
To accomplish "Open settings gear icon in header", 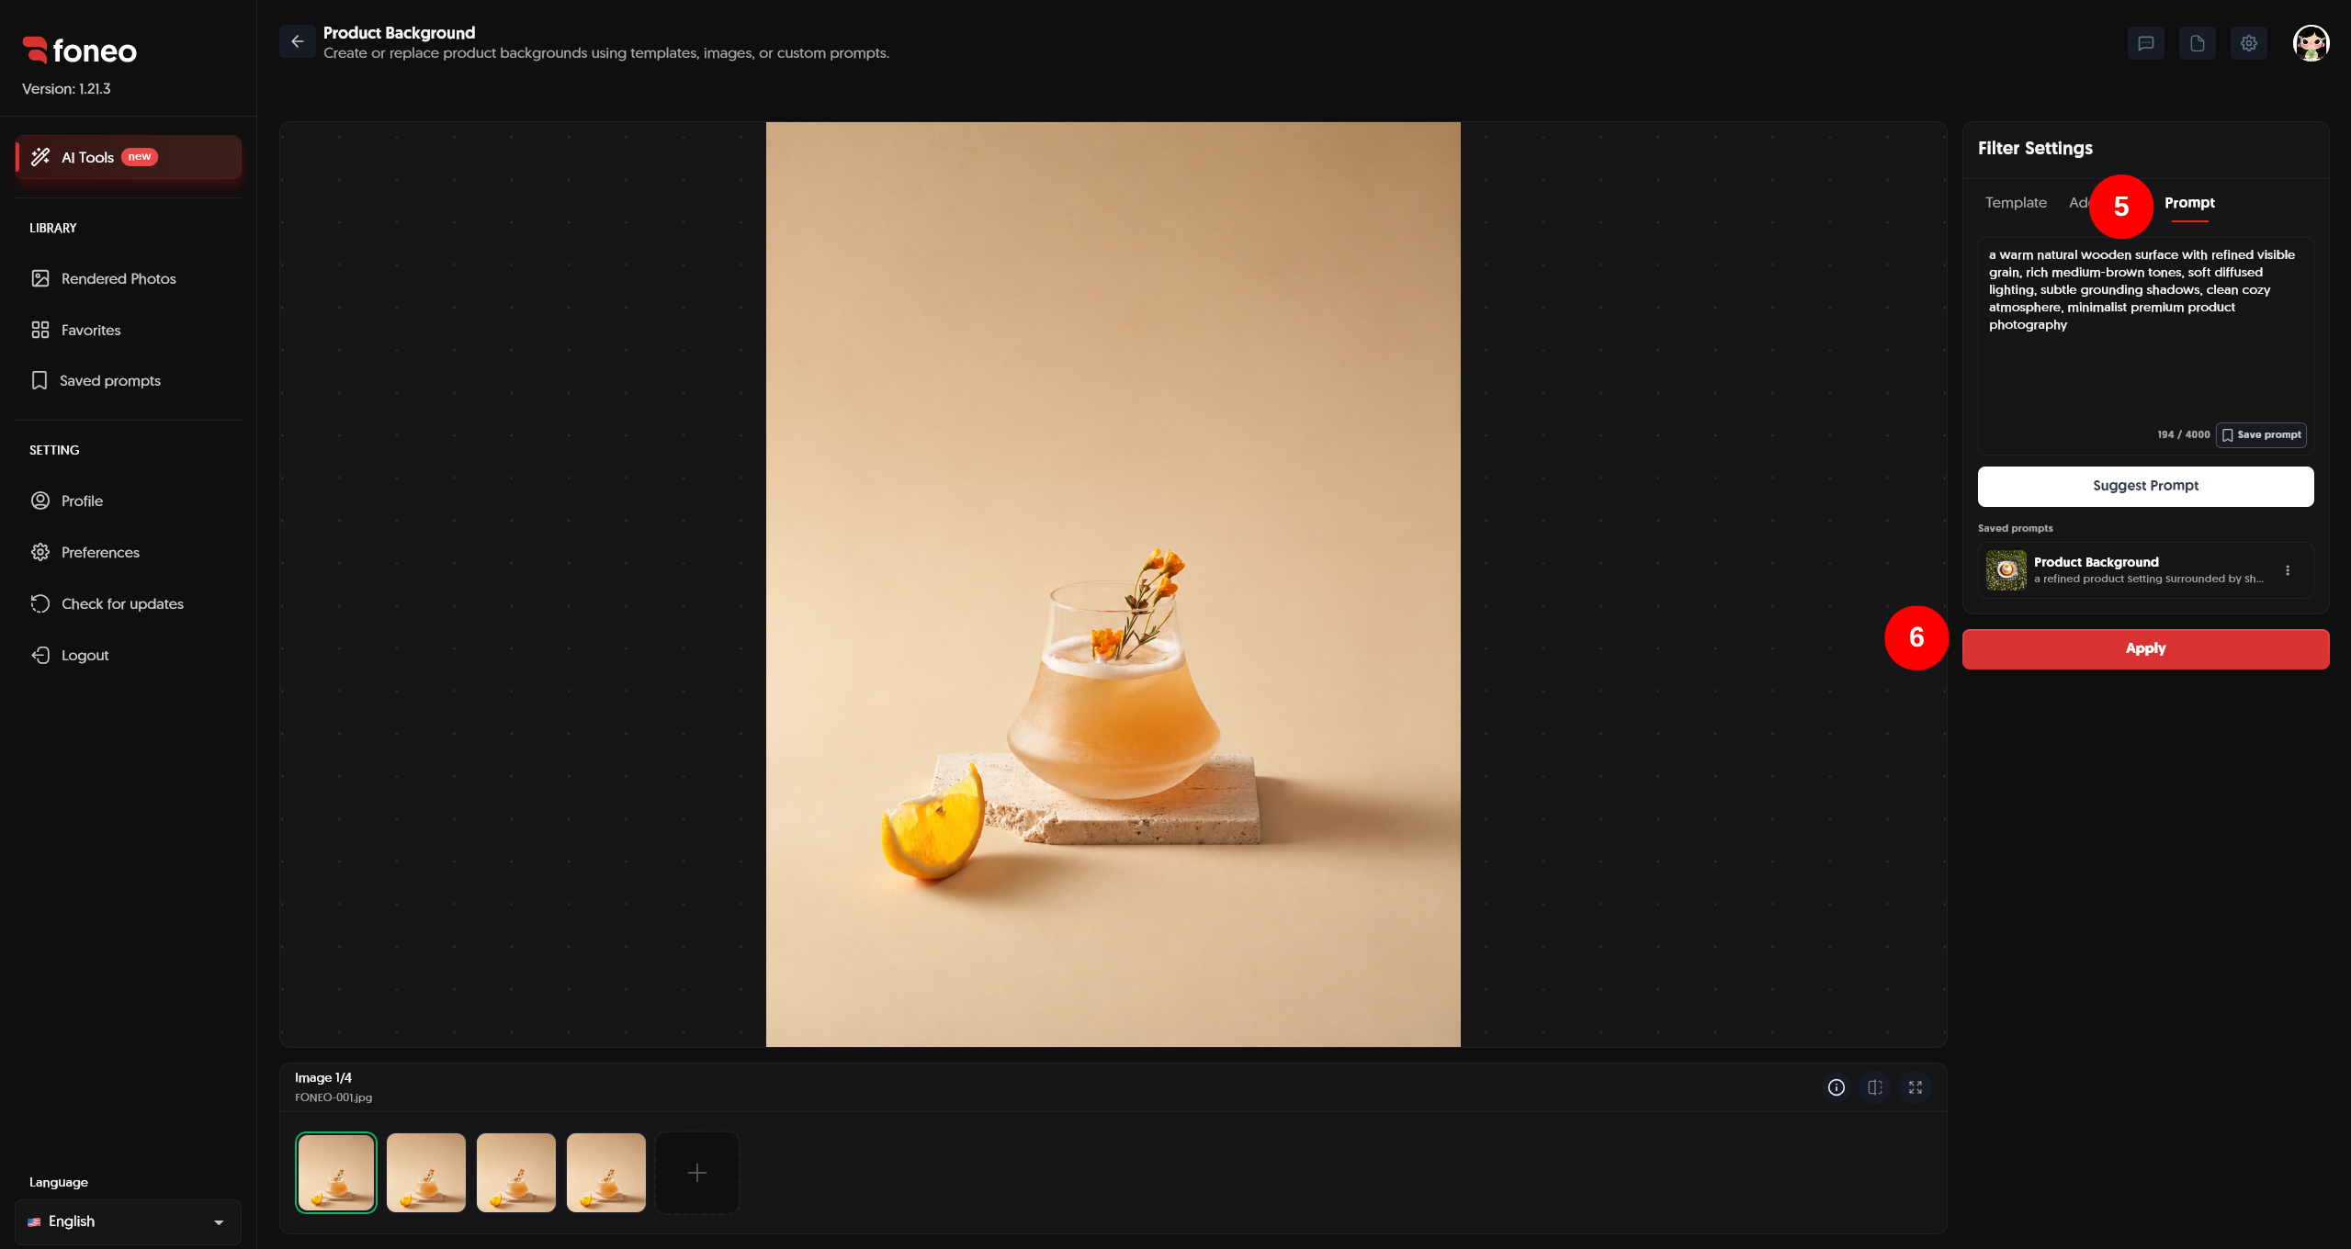I will coord(2248,43).
